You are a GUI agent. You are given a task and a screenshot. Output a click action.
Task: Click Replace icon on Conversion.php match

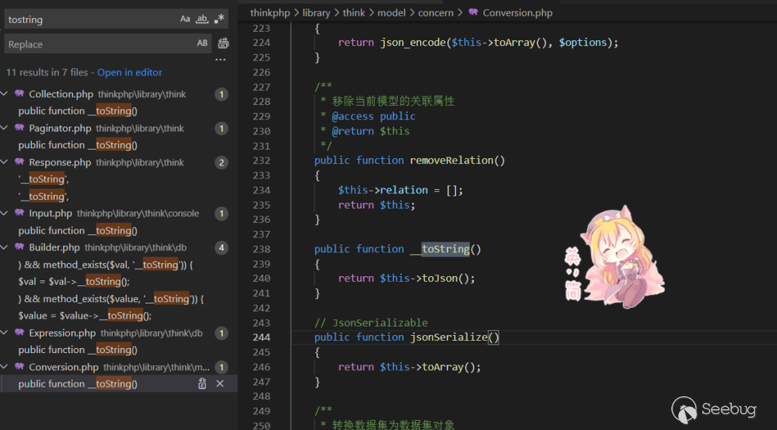pyautogui.click(x=202, y=384)
